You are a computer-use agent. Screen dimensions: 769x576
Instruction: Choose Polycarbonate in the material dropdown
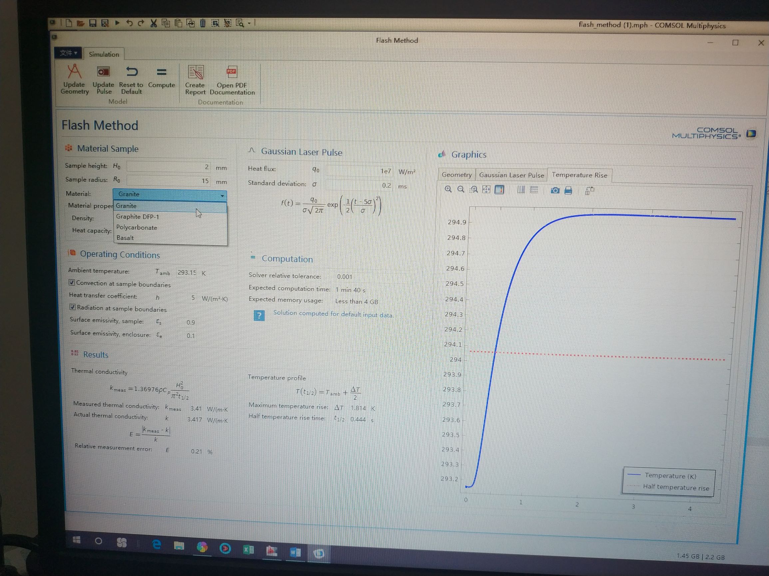click(x=137, y=227)
